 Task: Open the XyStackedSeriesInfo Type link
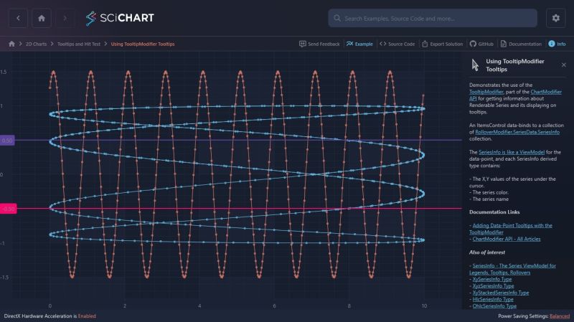[x=500, y=293]
